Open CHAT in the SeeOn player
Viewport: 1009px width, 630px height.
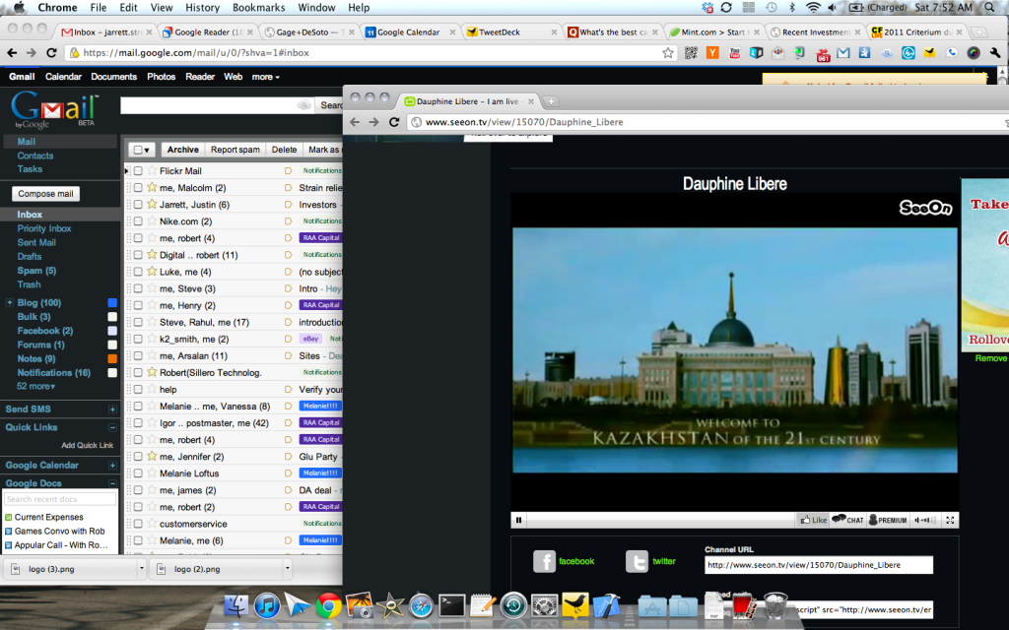tap(848, 520)
